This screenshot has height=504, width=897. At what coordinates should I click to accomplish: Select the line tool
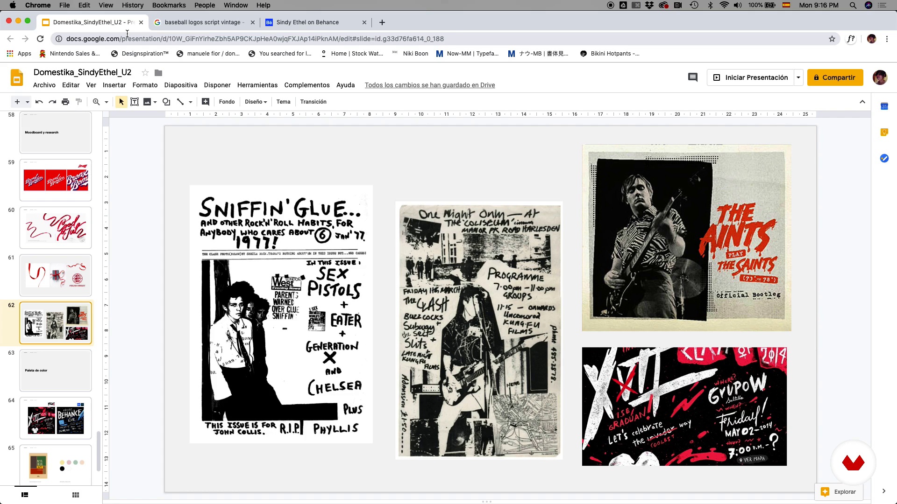(180, 102)
